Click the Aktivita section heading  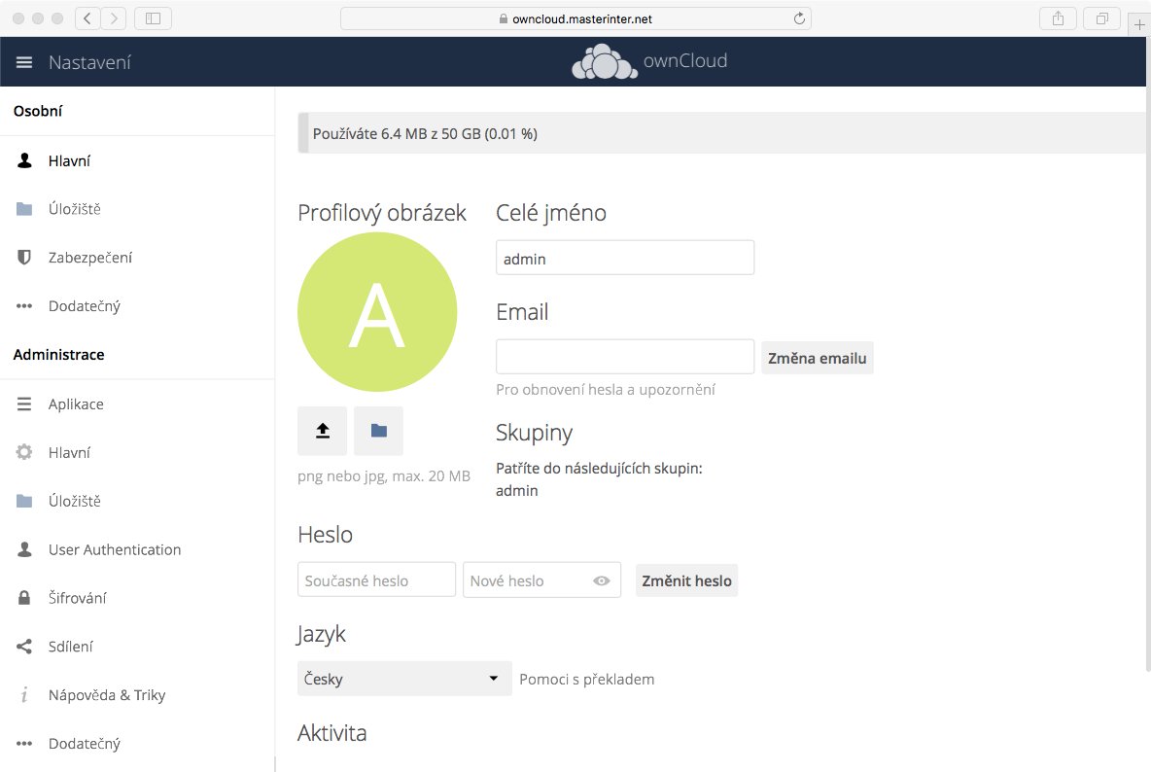[331, 732]
